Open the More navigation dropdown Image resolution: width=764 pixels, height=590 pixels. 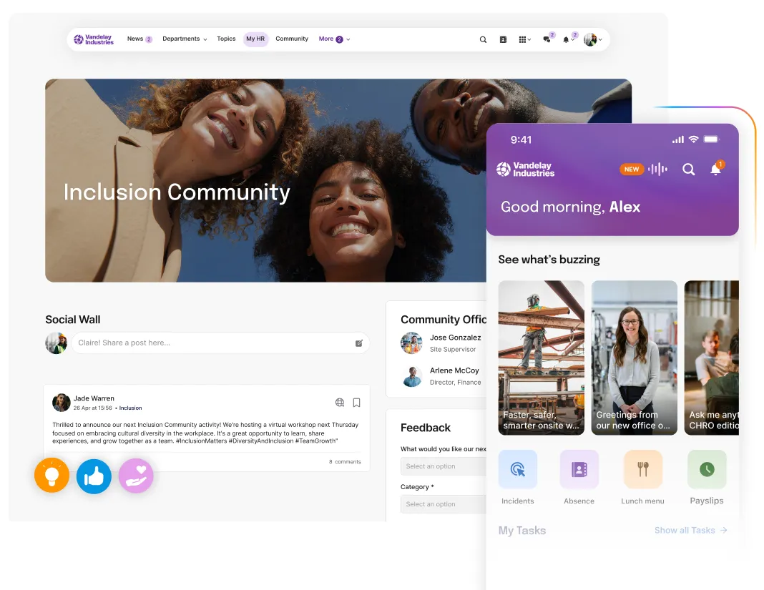point(331,39)
